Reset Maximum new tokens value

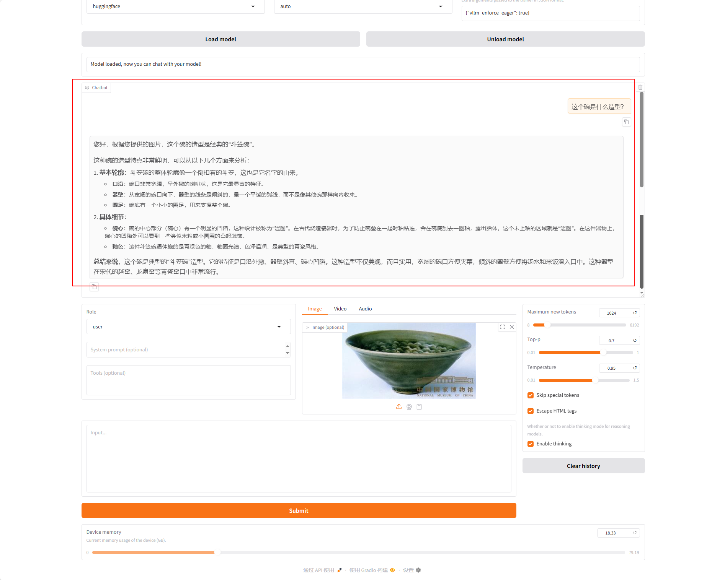(x=635, y=313)
